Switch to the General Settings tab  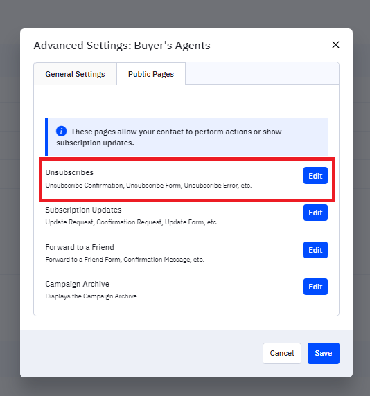tap(75, 74)
